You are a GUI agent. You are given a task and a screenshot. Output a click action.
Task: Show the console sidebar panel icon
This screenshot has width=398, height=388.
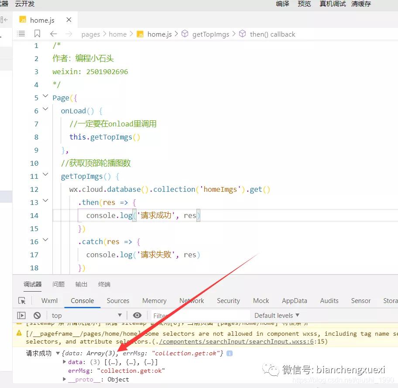pos(21,315)
